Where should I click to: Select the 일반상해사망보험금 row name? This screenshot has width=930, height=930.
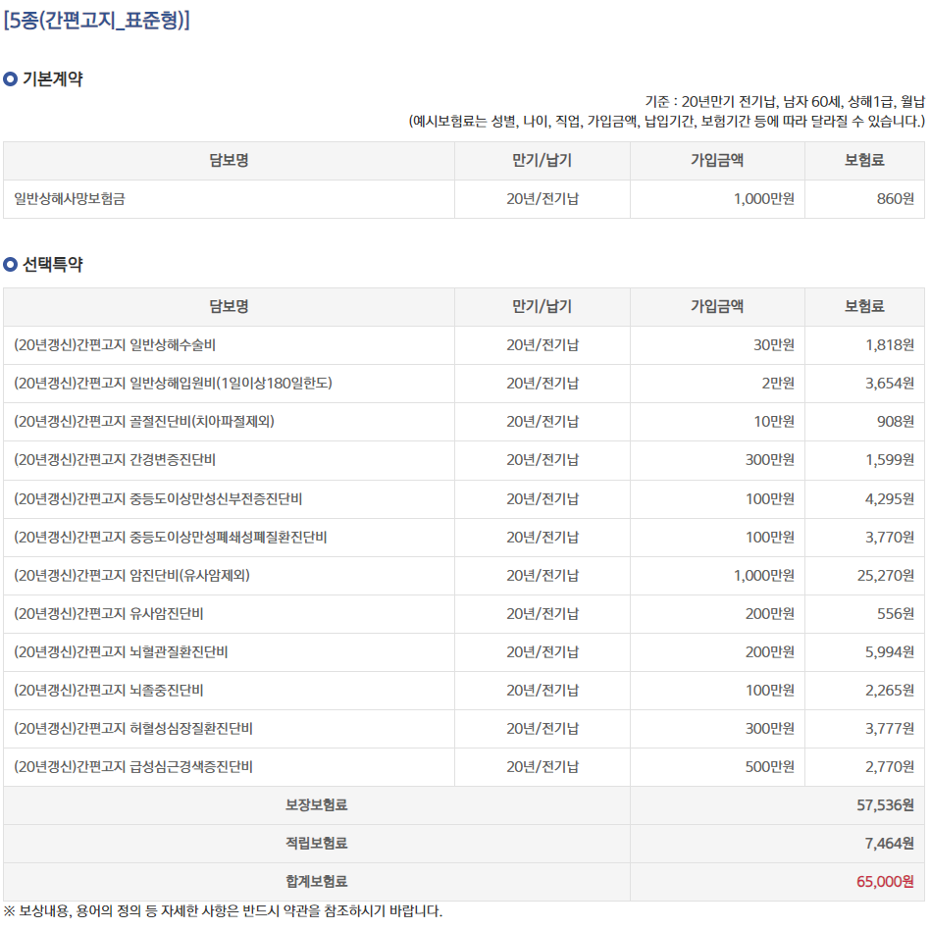coord(70,199)
